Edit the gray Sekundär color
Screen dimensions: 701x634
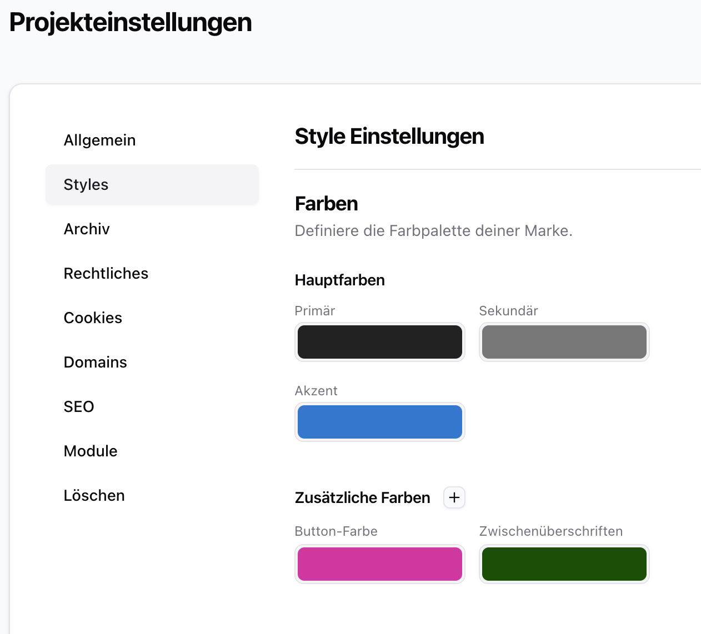[564, 342]
